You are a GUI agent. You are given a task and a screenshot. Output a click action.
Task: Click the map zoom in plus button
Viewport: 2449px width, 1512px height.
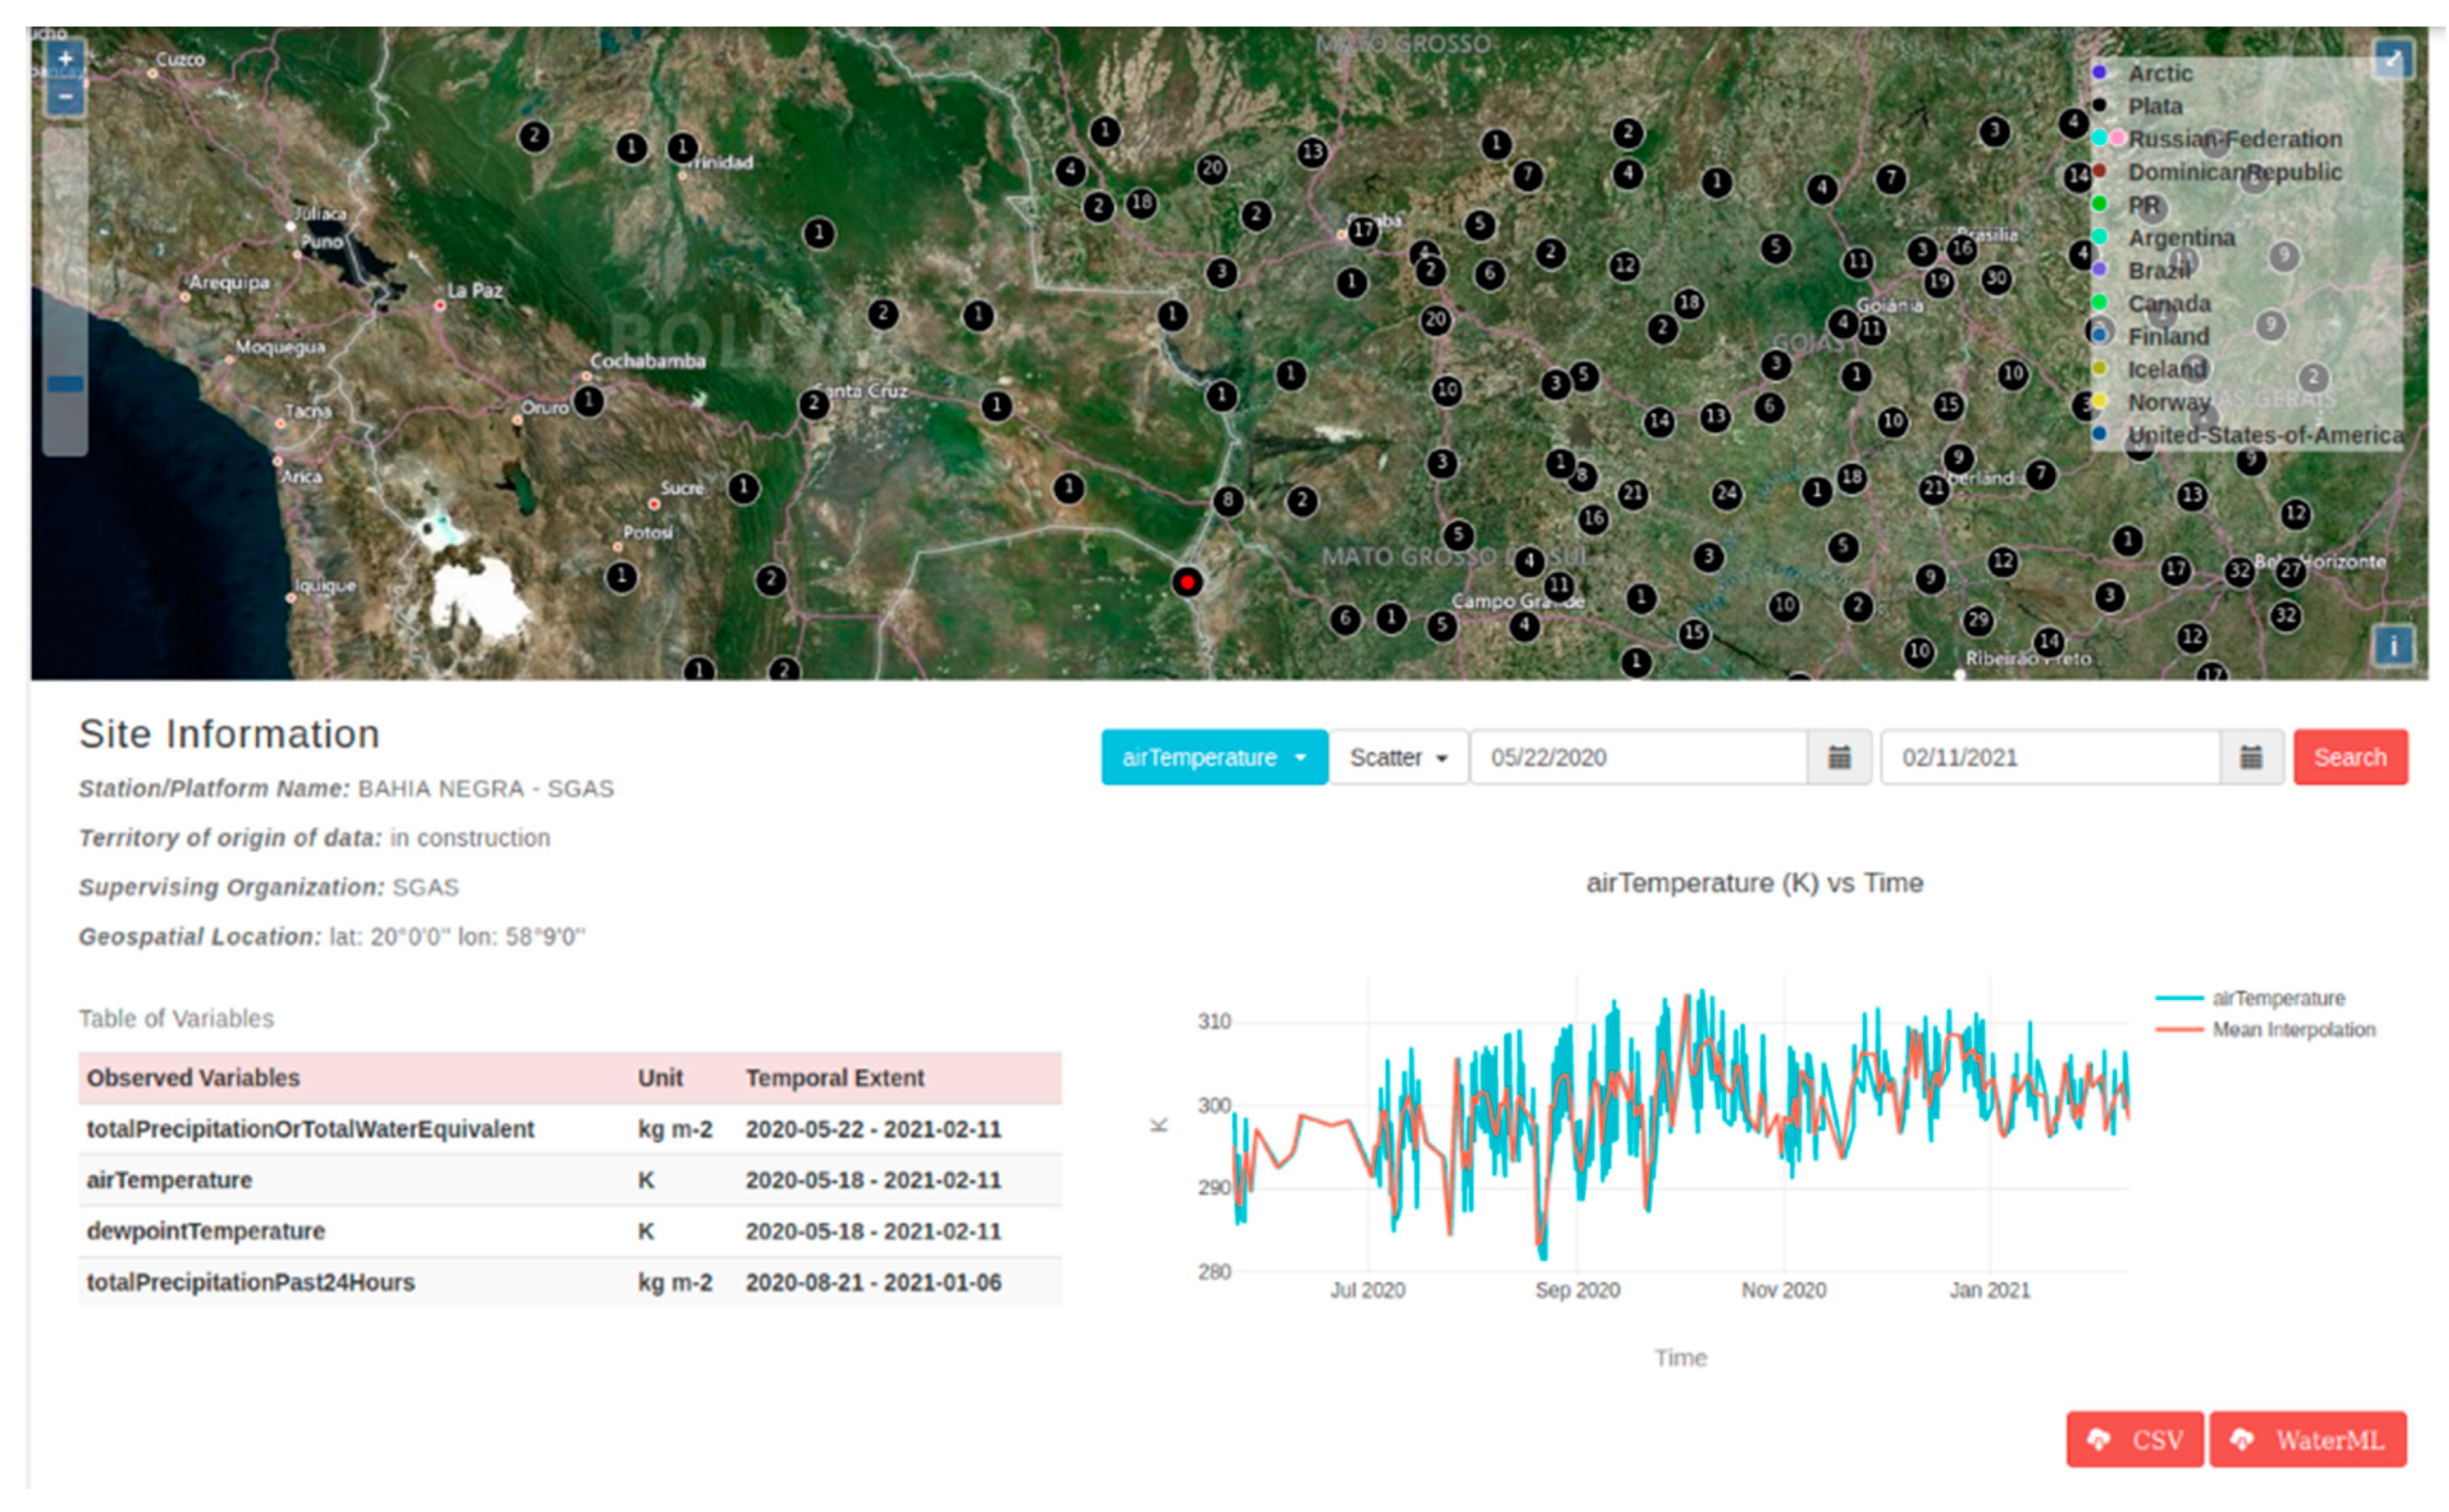(x=65, y=59)
